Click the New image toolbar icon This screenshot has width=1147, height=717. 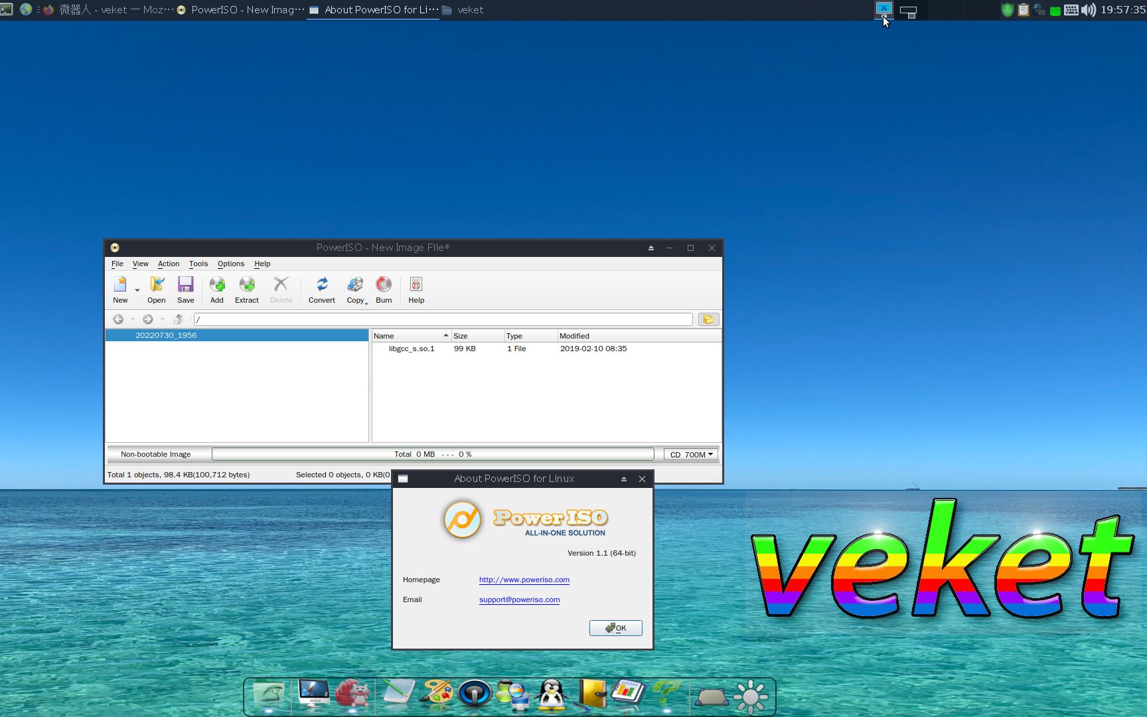(x=120, y=290)
